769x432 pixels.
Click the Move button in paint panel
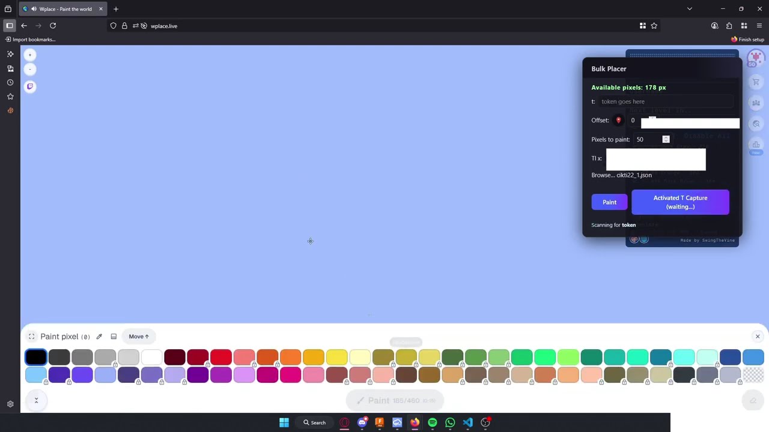139,337
